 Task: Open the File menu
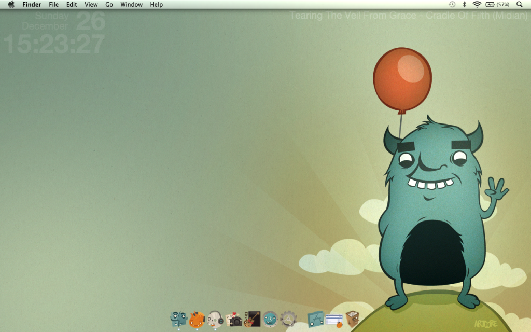coord(53,4)
